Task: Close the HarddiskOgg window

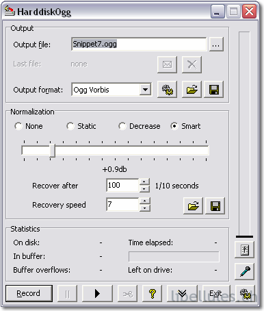Action: pos(249,11)
